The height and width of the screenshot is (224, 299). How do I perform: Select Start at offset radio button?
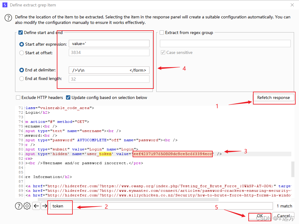[22, 53]
